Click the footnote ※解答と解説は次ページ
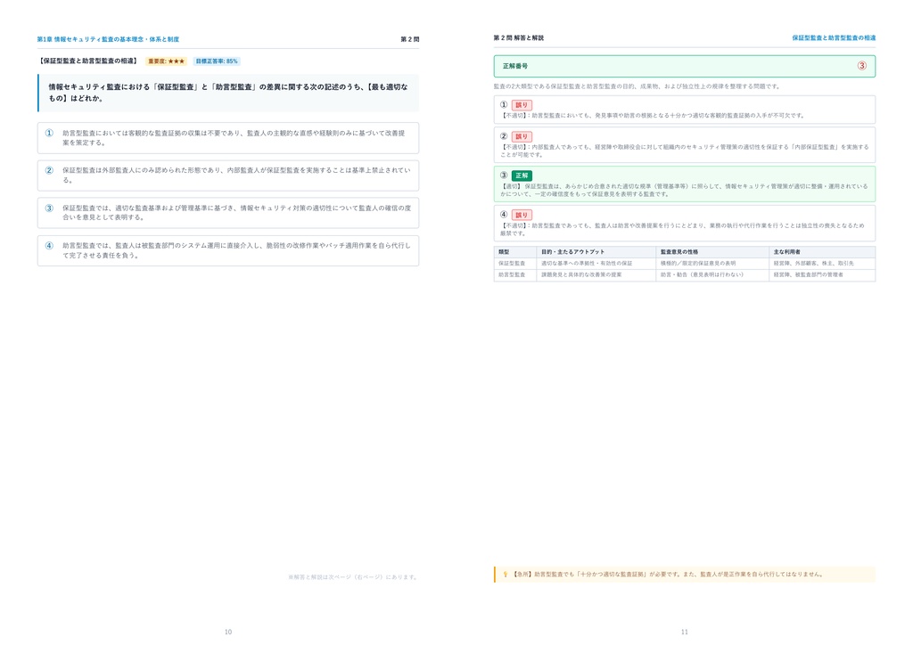This screenshot has width=913, height=645. pos(353,577)
